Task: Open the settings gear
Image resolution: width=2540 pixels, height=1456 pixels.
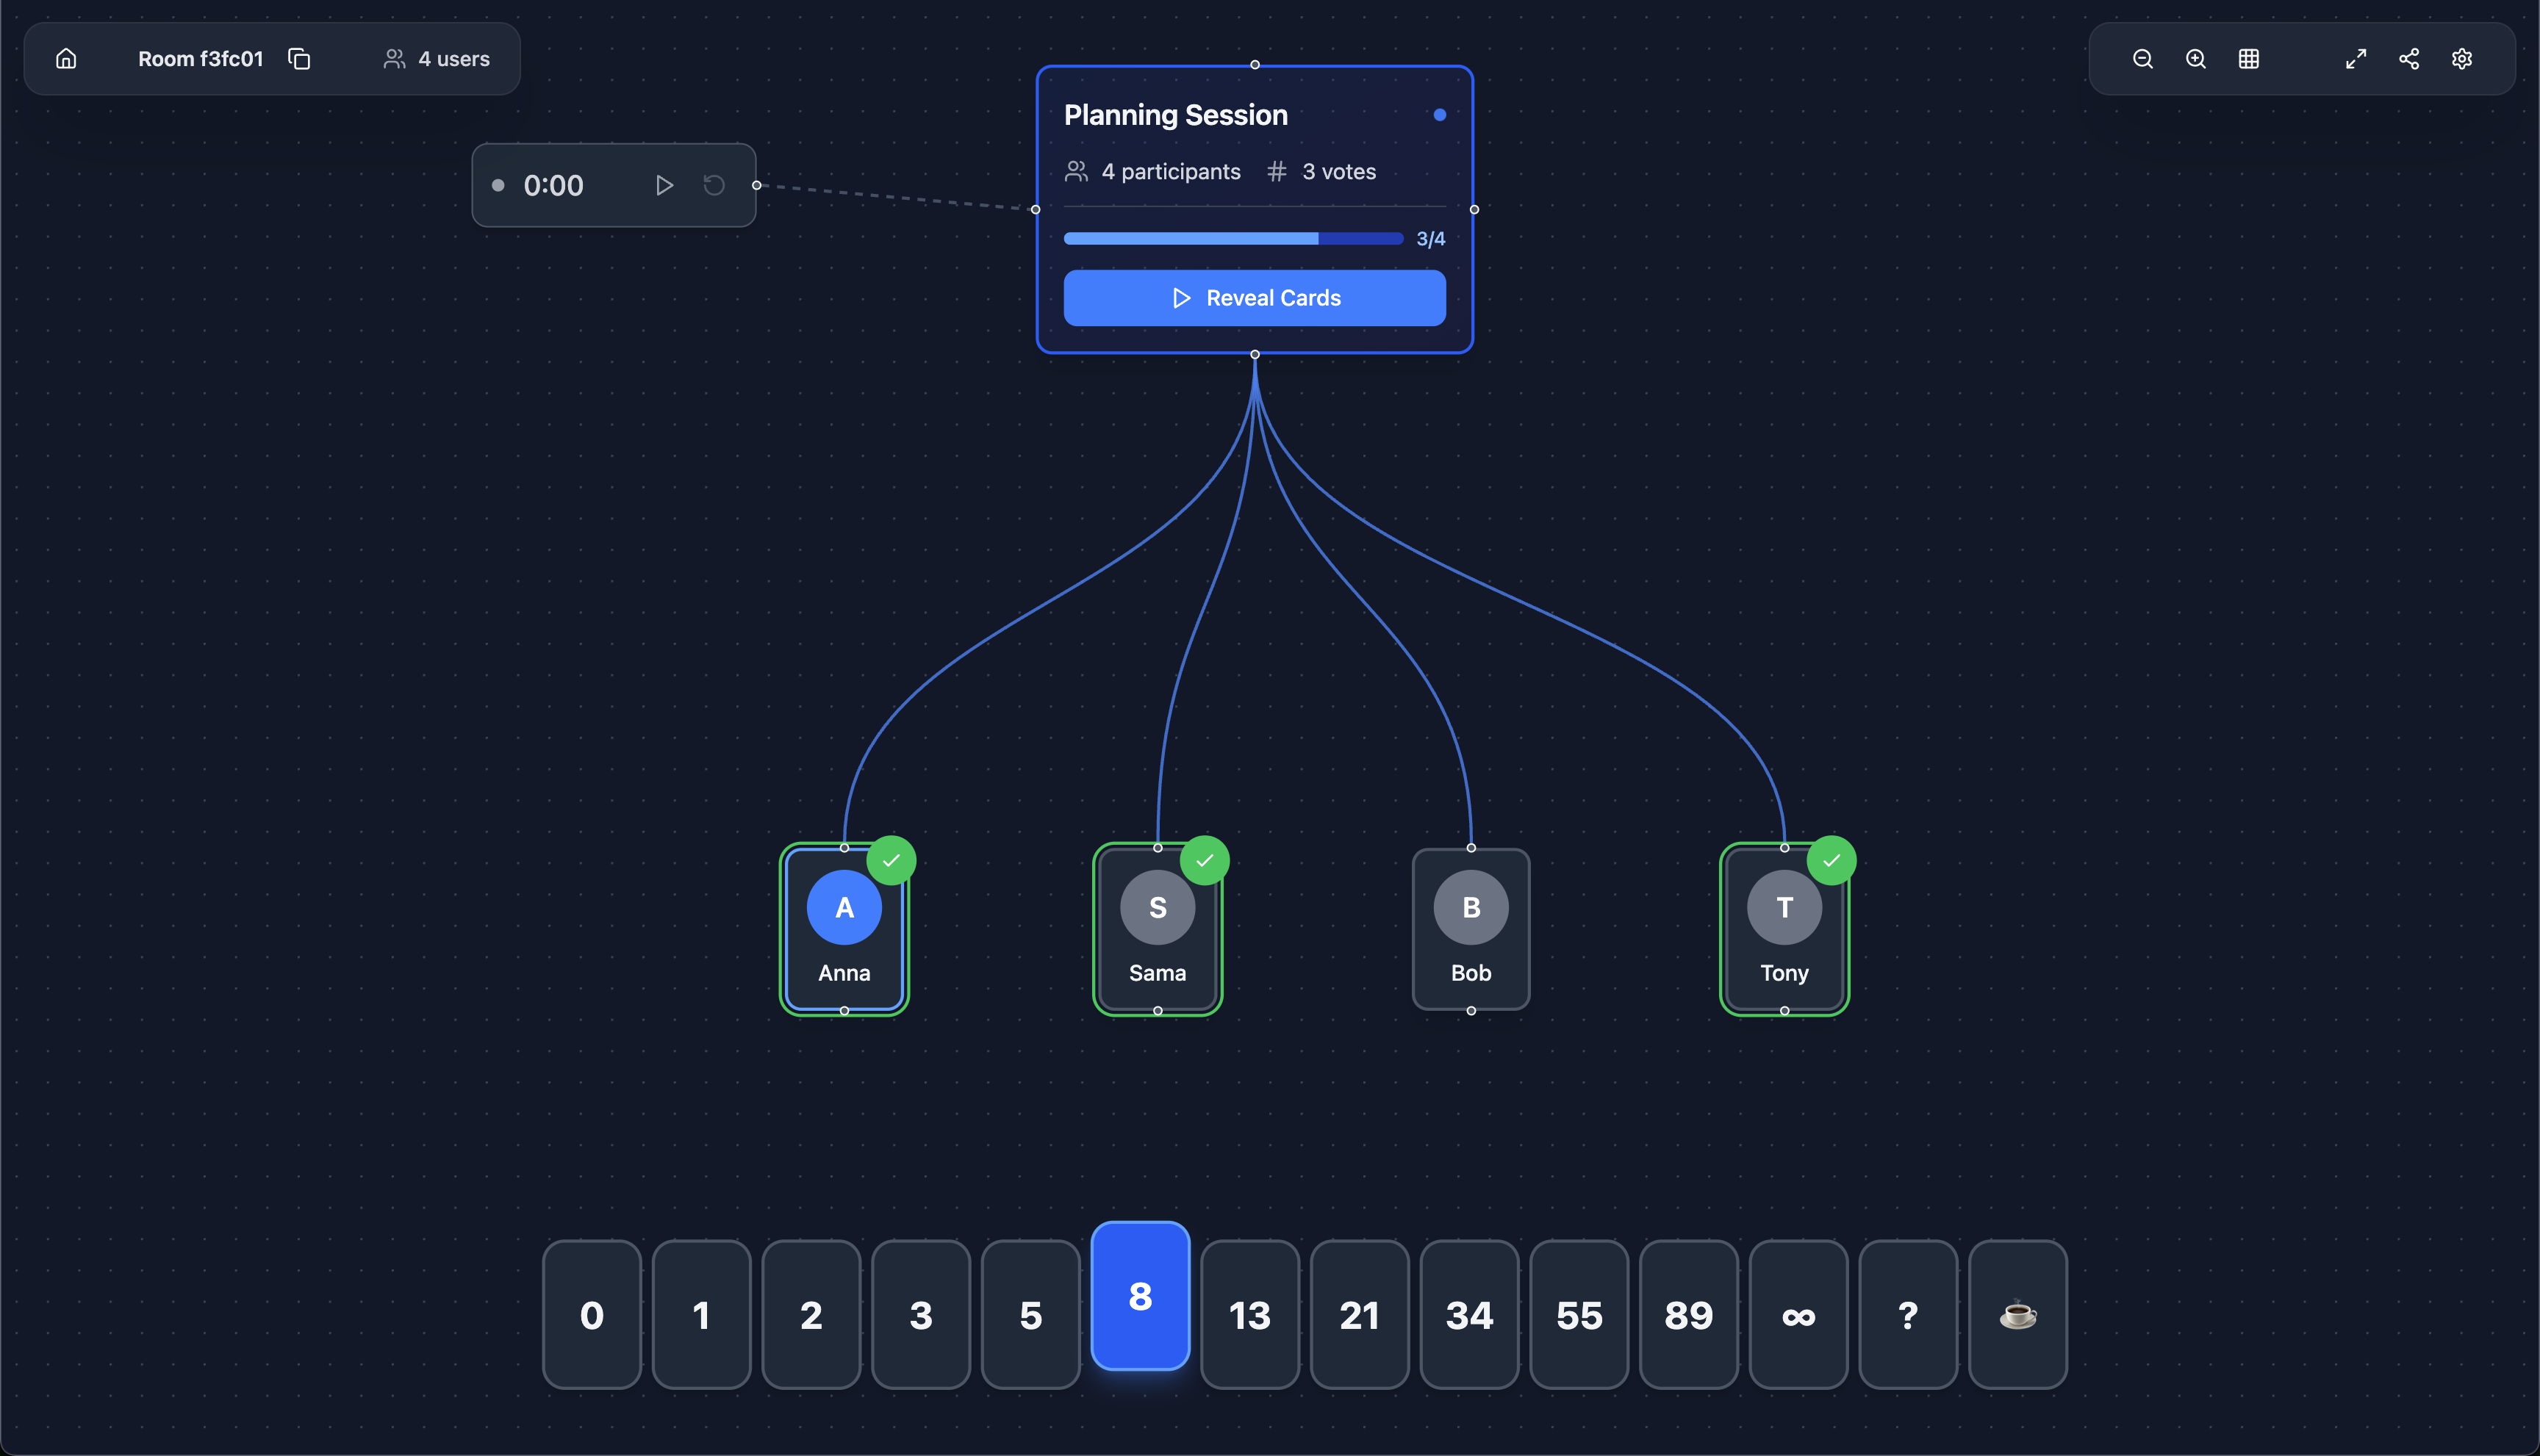Action: (2462, 59)
